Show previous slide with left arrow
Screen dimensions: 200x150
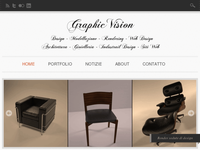(x=9, y=113)
